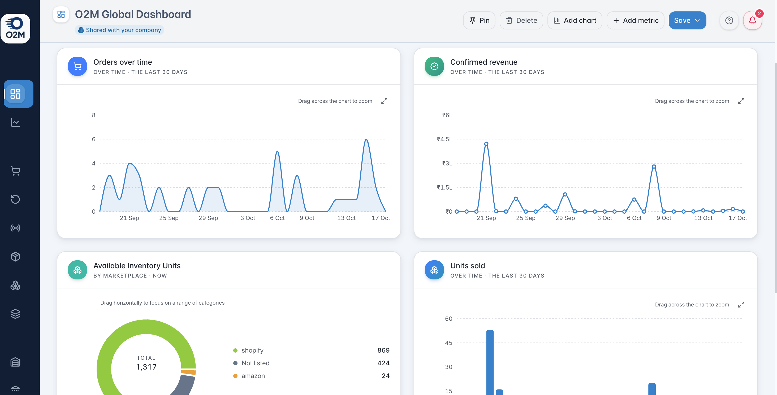Expand the Orders over time chart
This screenshot has width=777, height=395.
(x=384, y=101)
